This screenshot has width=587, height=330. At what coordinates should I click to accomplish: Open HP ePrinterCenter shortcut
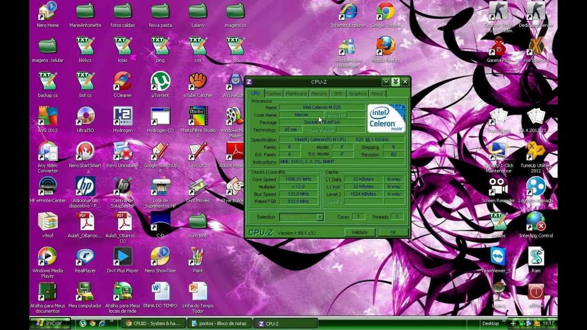48,190
